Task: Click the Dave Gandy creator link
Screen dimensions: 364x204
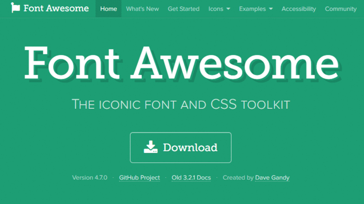Action: [x=272, y=178]
